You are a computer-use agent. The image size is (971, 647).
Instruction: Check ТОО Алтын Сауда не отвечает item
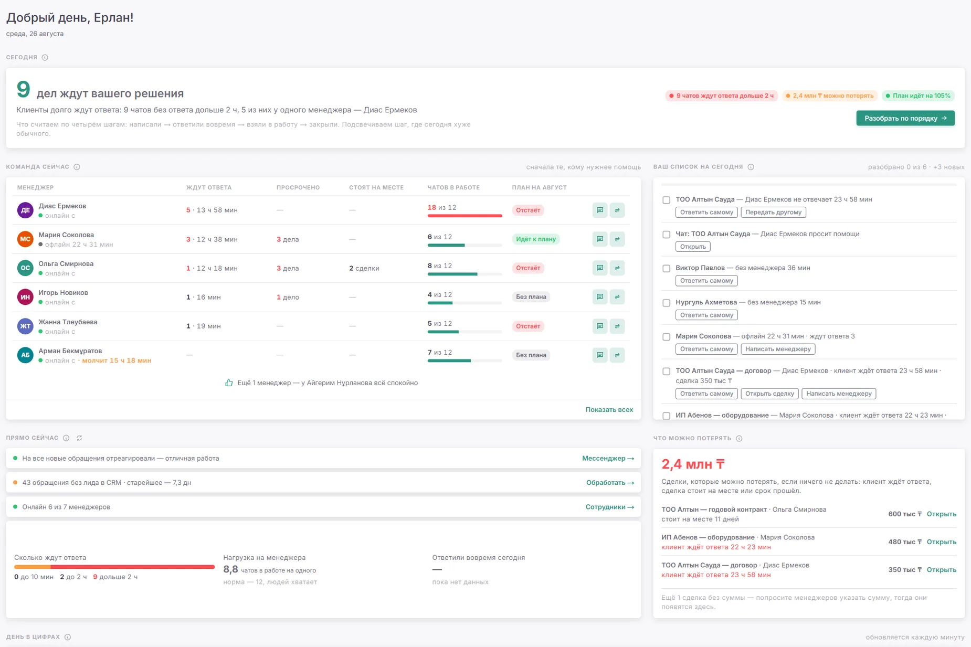(667, 200)
